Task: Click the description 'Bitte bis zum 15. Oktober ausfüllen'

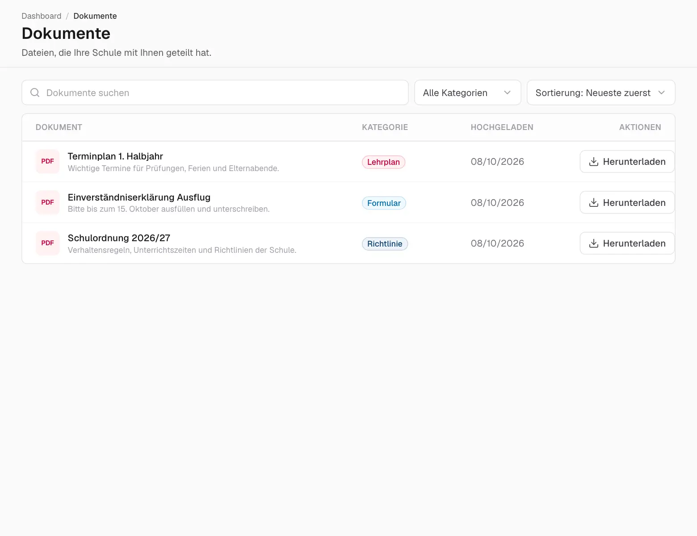Action: coord(168,209)
